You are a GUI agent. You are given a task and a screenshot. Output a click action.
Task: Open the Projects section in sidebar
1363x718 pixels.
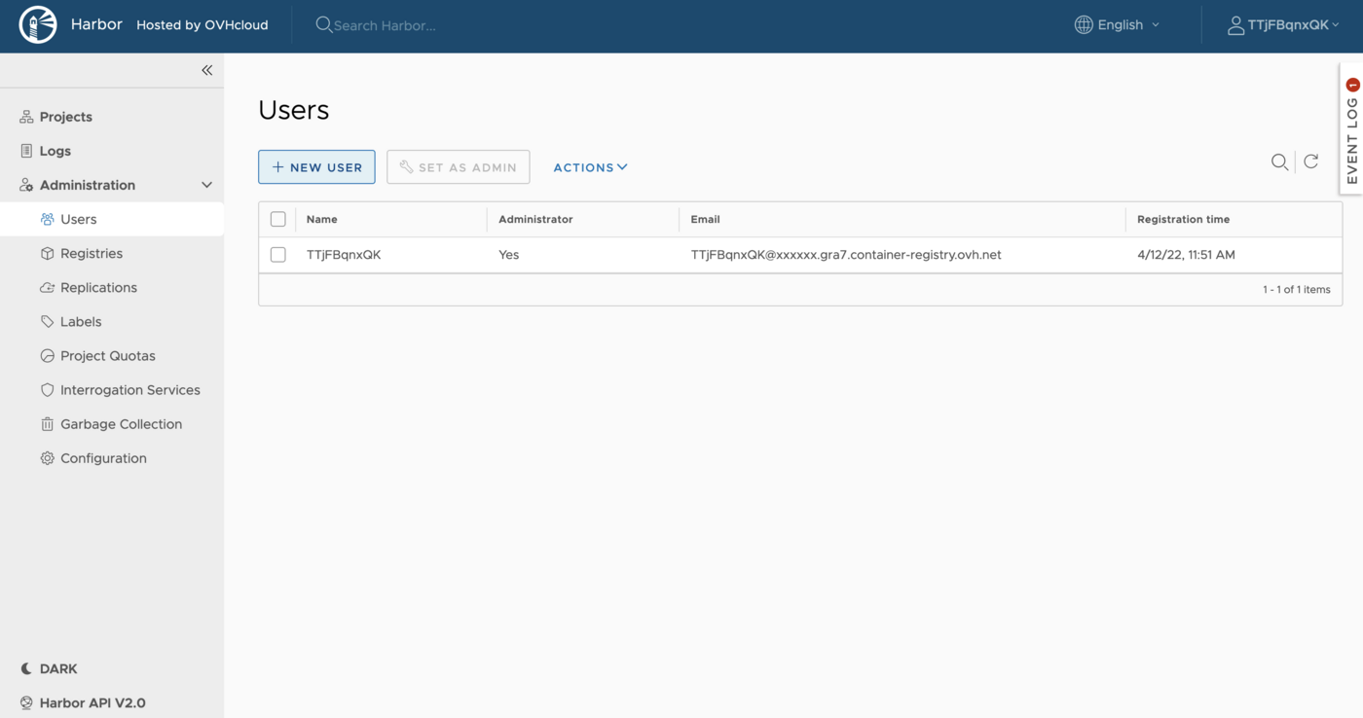click(65, 116)
